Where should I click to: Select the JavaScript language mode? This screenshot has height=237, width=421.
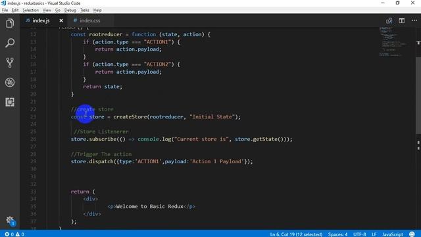tap(392, 234)
